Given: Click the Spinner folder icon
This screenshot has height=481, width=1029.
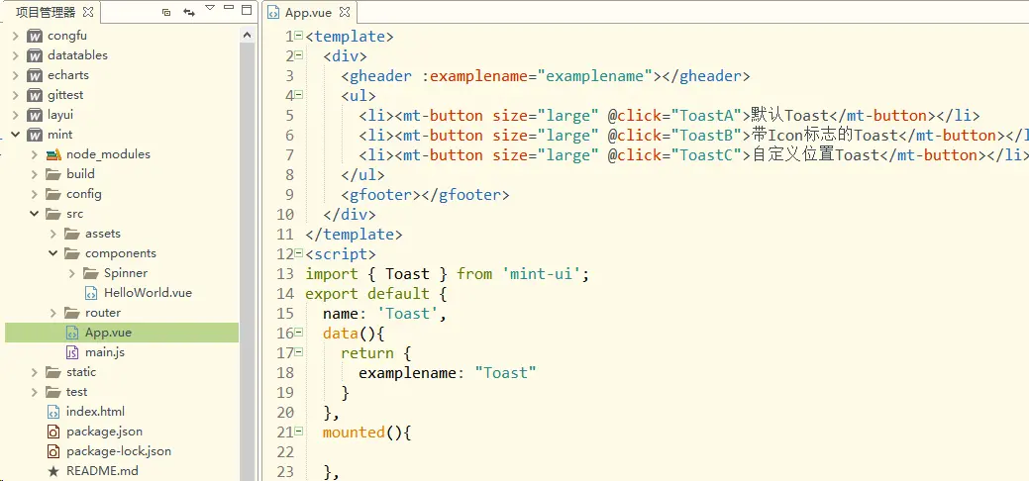Looking at the screenshot, I should point(91,272).
